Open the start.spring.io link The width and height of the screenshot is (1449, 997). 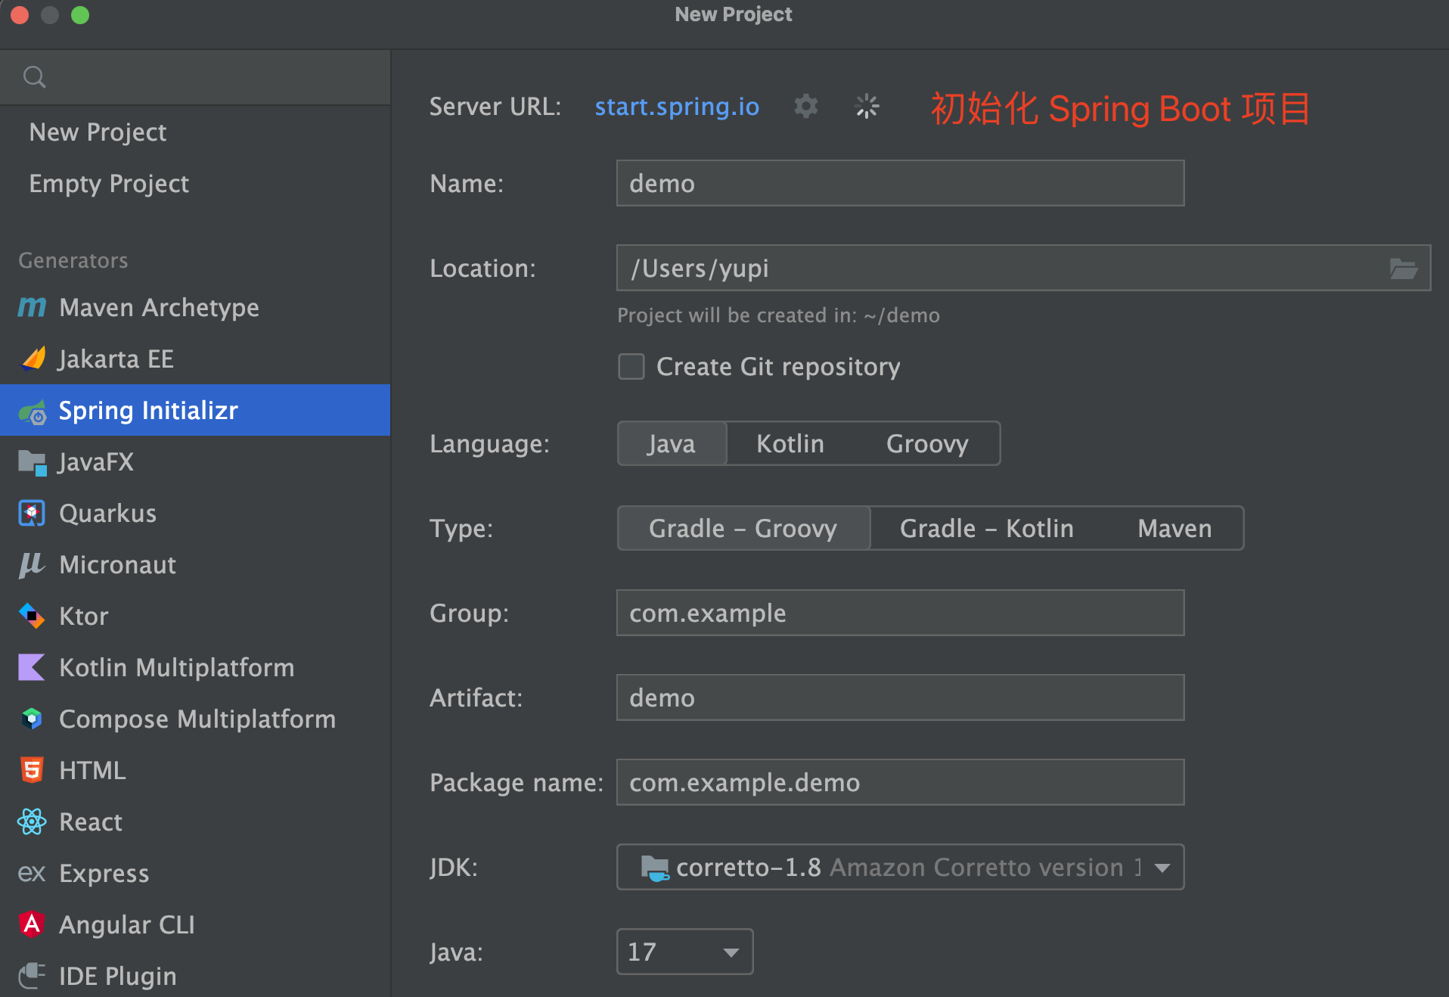pyautogui.click(x=676, y=107)
